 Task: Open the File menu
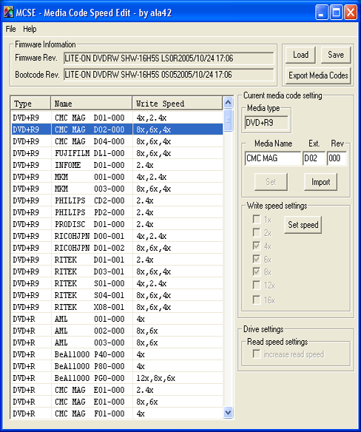coord(11,29)
